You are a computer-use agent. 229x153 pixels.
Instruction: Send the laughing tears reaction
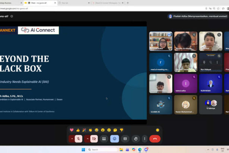point(96,130)
